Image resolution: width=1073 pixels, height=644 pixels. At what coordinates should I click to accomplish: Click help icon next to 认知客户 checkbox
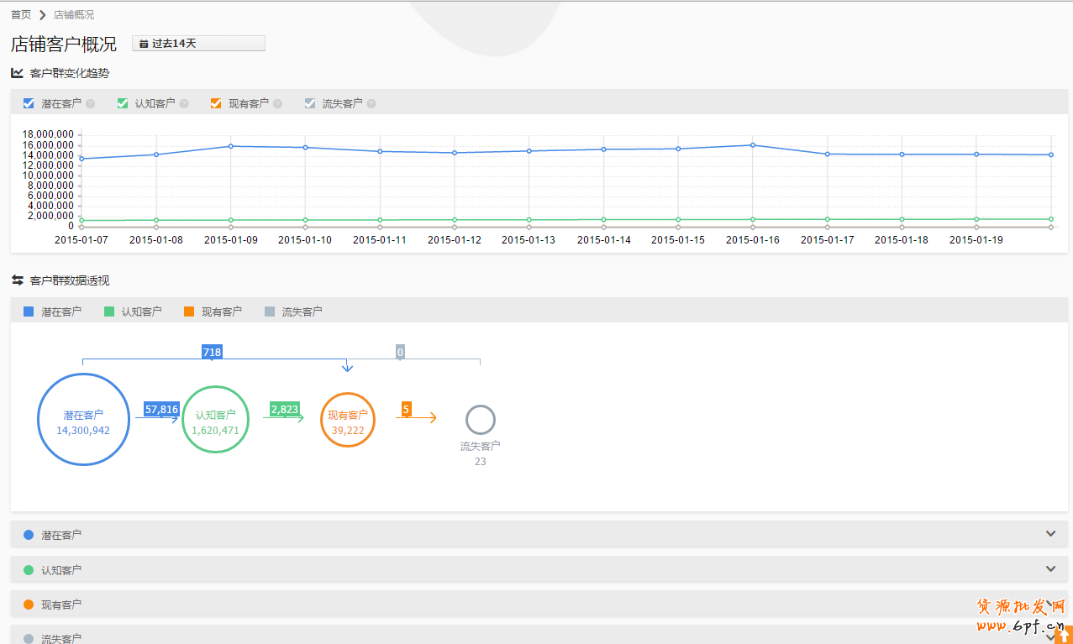(184, 104)
